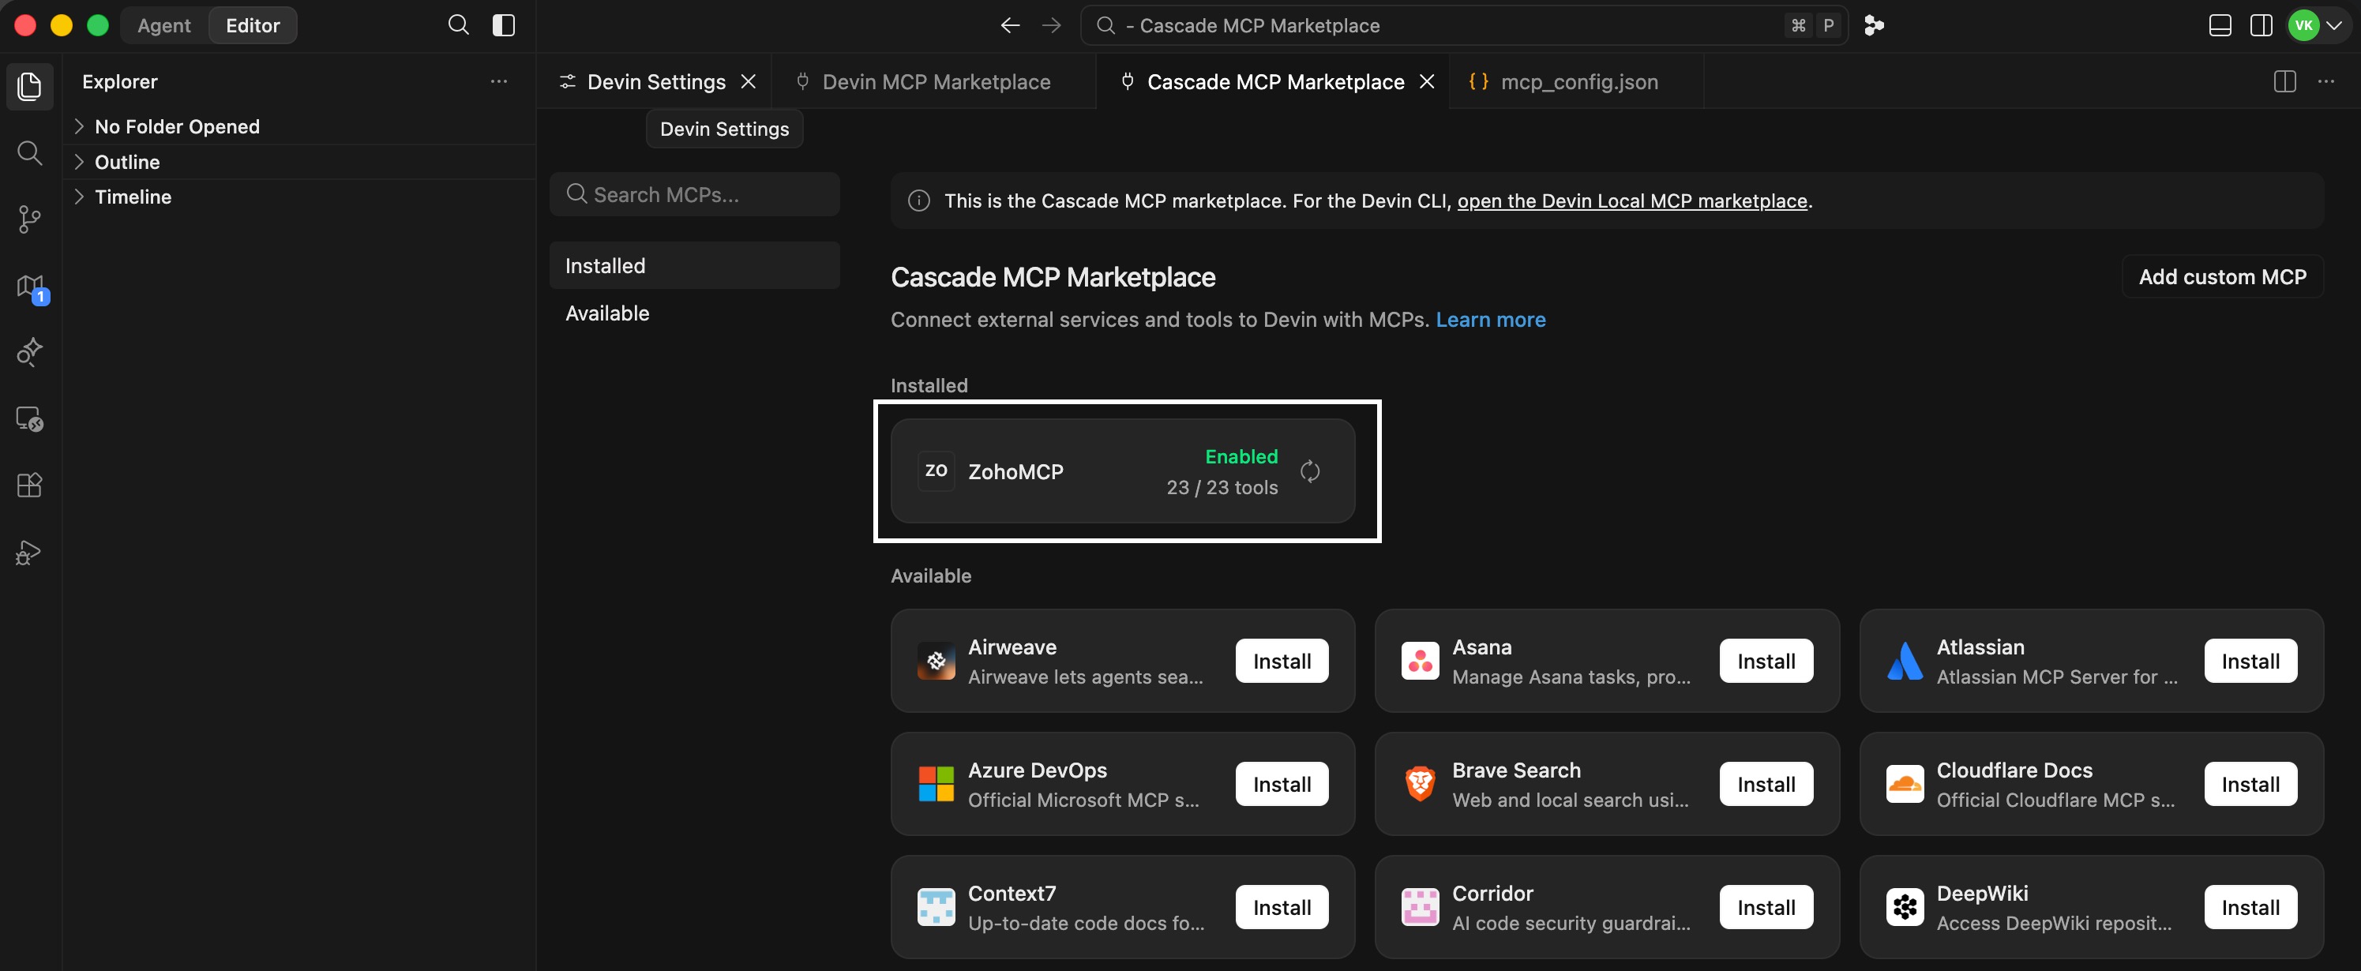Install the Corridor MCP

[1766, 907]
